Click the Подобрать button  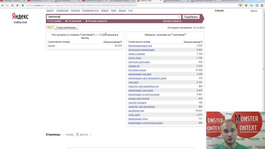191,17
